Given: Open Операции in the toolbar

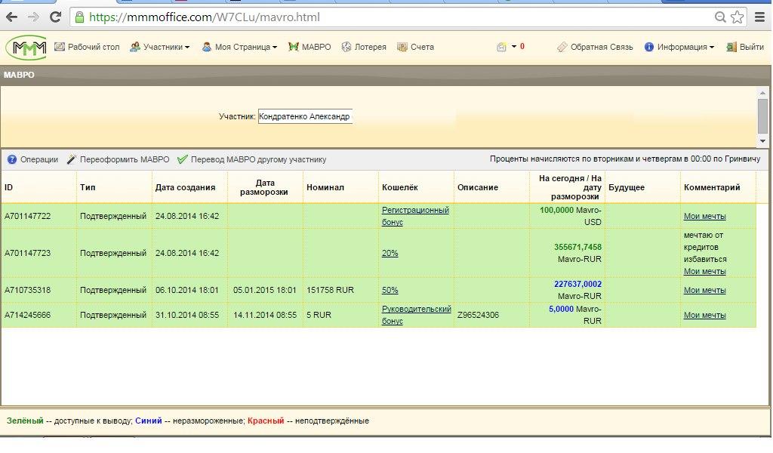Looking at the screenshot, I should click(x=39, y=159).
